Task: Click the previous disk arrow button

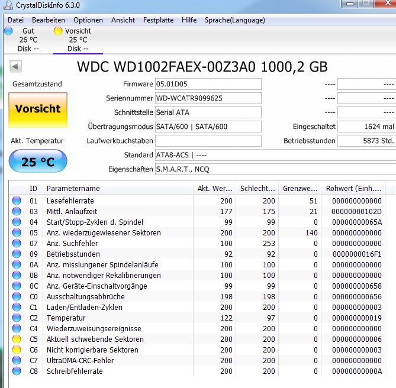Action: [15, 67]
